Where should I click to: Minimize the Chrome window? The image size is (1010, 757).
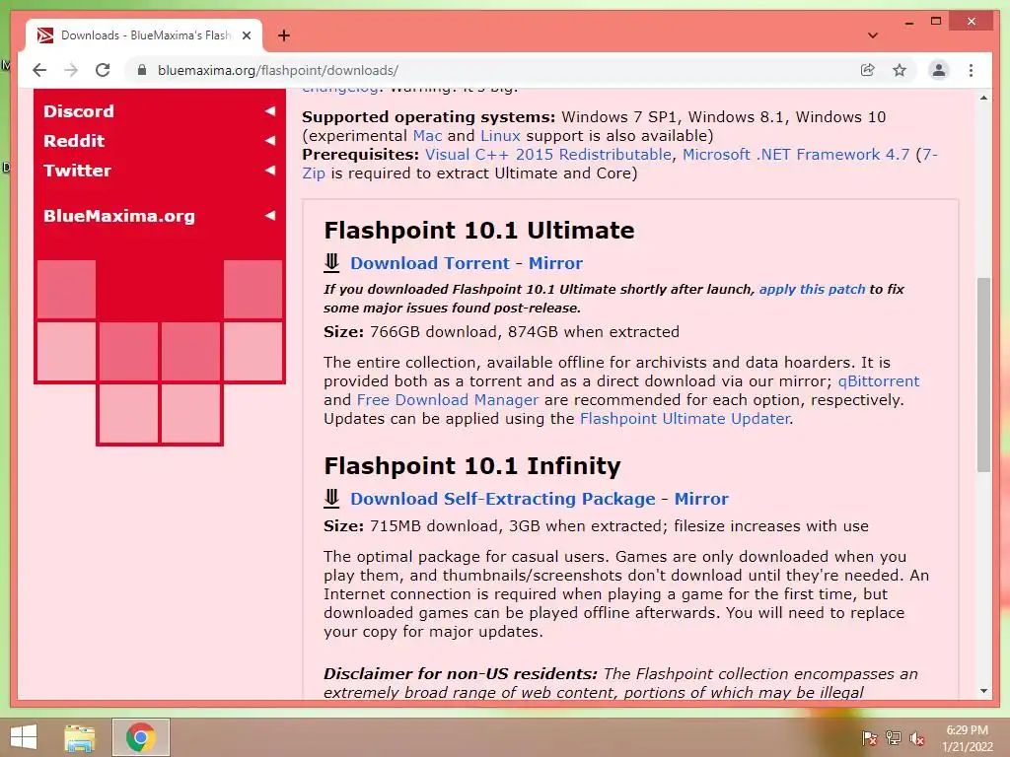[908, 22]
